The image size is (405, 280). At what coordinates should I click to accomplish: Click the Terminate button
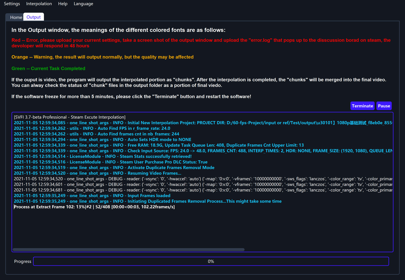click(362, 106)
